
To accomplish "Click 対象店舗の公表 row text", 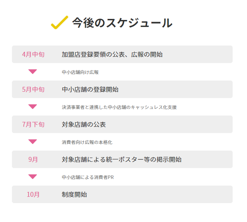I will click(84, 124).
